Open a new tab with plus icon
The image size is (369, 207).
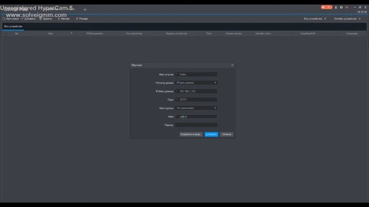[85, 10]
